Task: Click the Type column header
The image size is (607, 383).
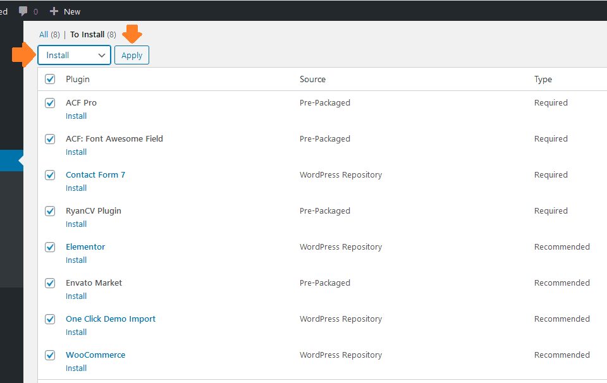Action: 543,79
